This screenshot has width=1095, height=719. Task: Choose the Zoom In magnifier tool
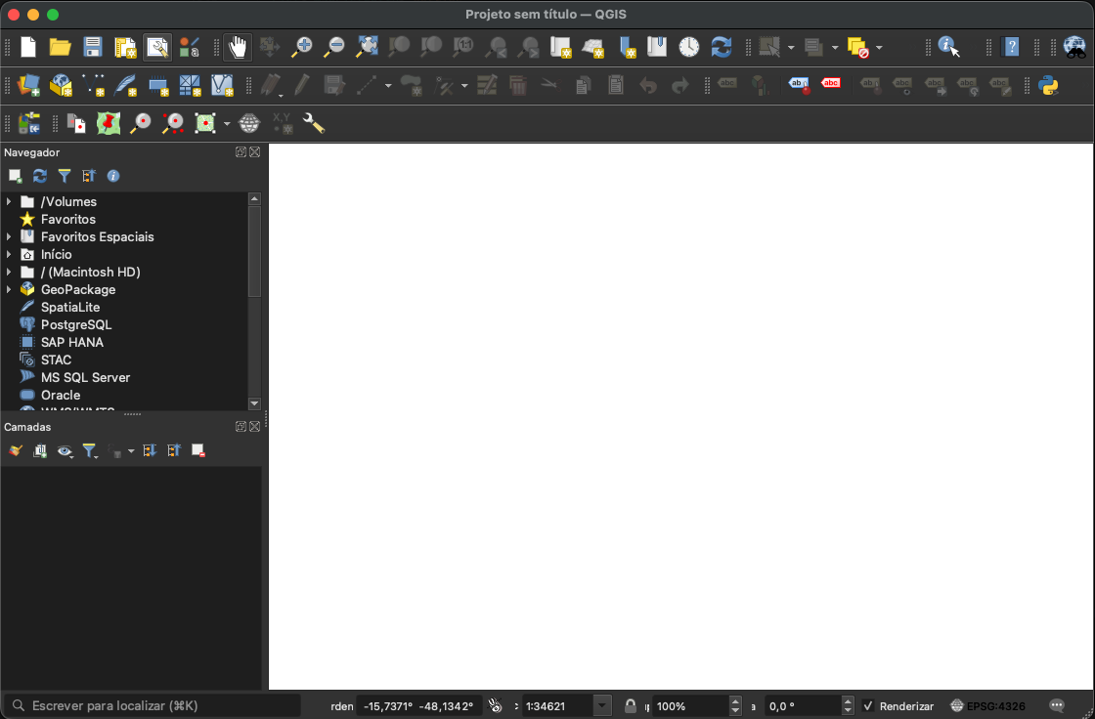click(x=302, y=47)
